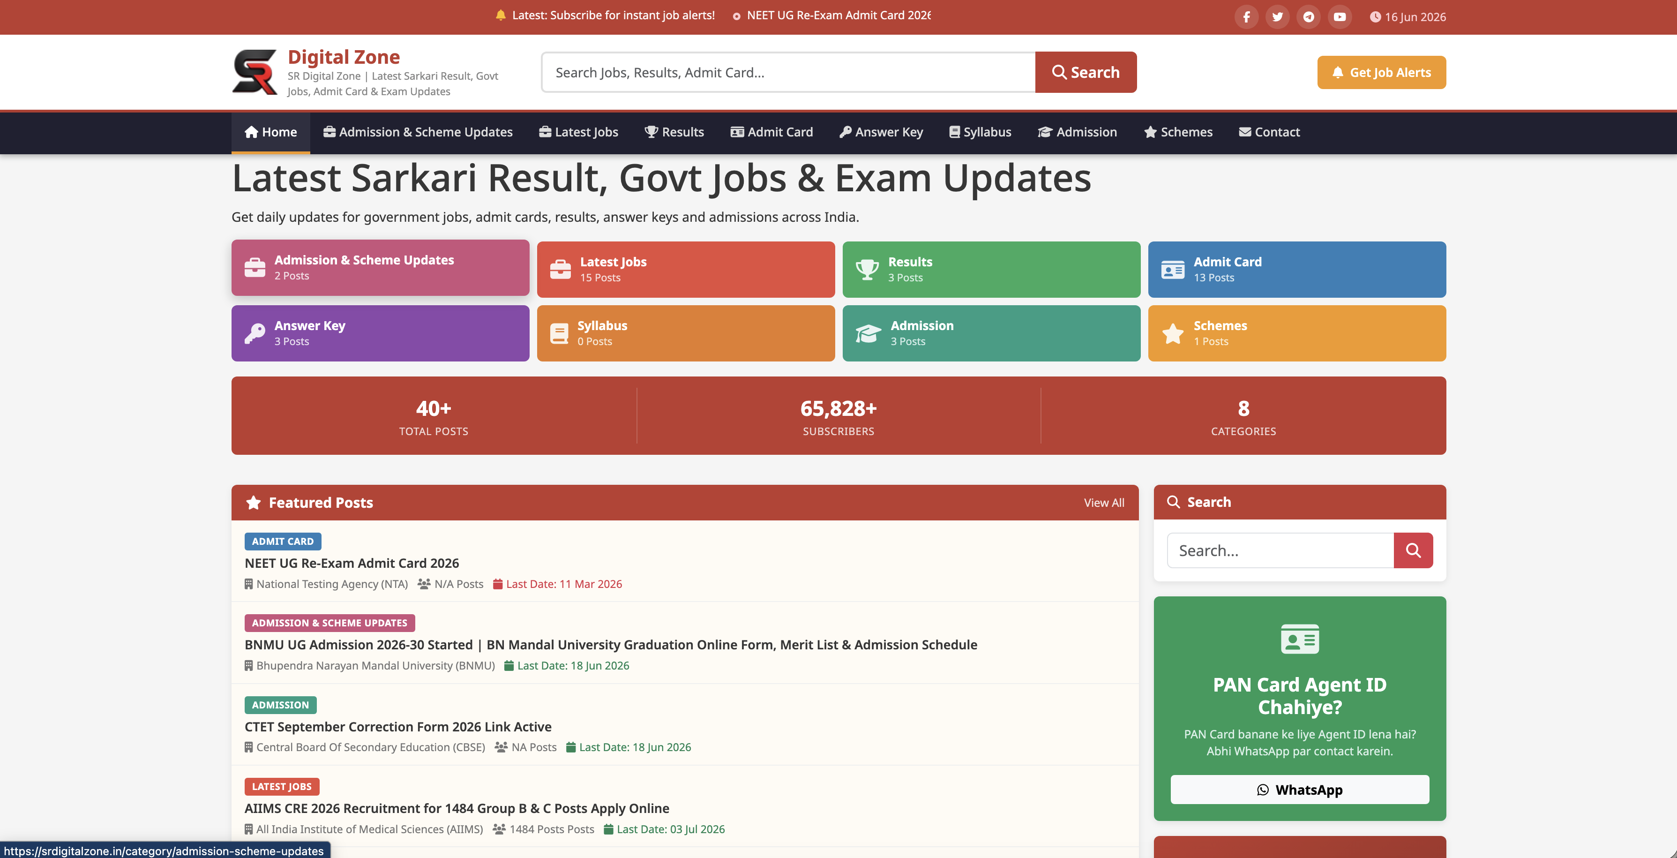Click 1484 Posts Posts text
The width and height of the screenshot is (1677, 858).
click(x=551, y=829)
